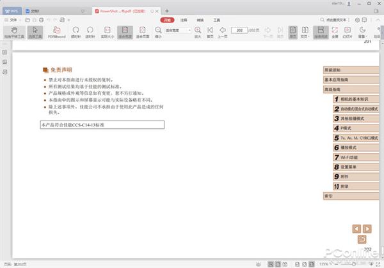This screenshot has height=268, width=384.
Task: Open the Tools menu tab
Action: tap(217, 20)
